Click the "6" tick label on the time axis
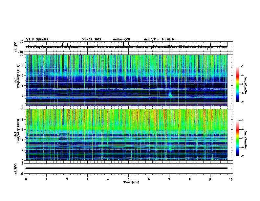260x201 pixels. pyautogui.click(x=149, y=179)
